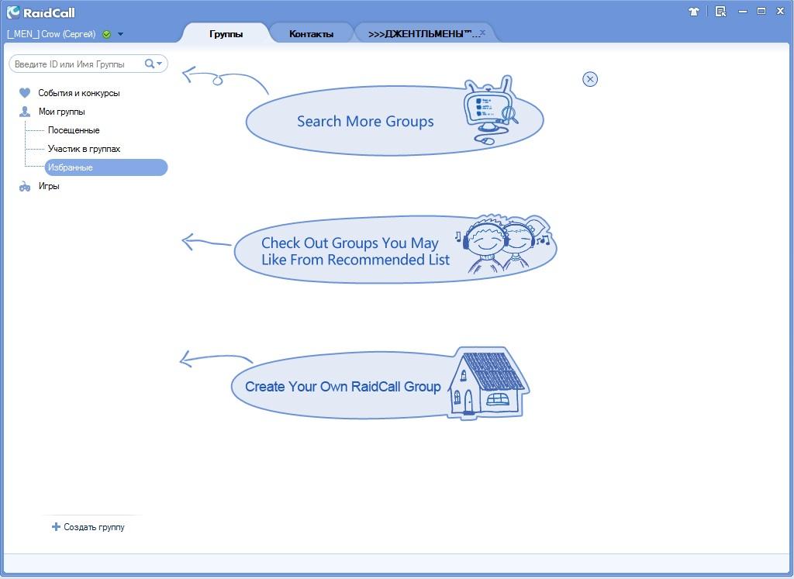Screen dimensions: 794x579
Task: Click the RaidCall logo icon
Action: [x=13, y=12]
